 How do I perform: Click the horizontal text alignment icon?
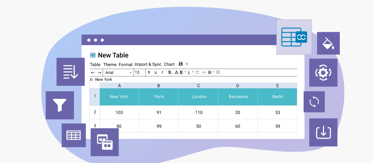pos(181,72)
